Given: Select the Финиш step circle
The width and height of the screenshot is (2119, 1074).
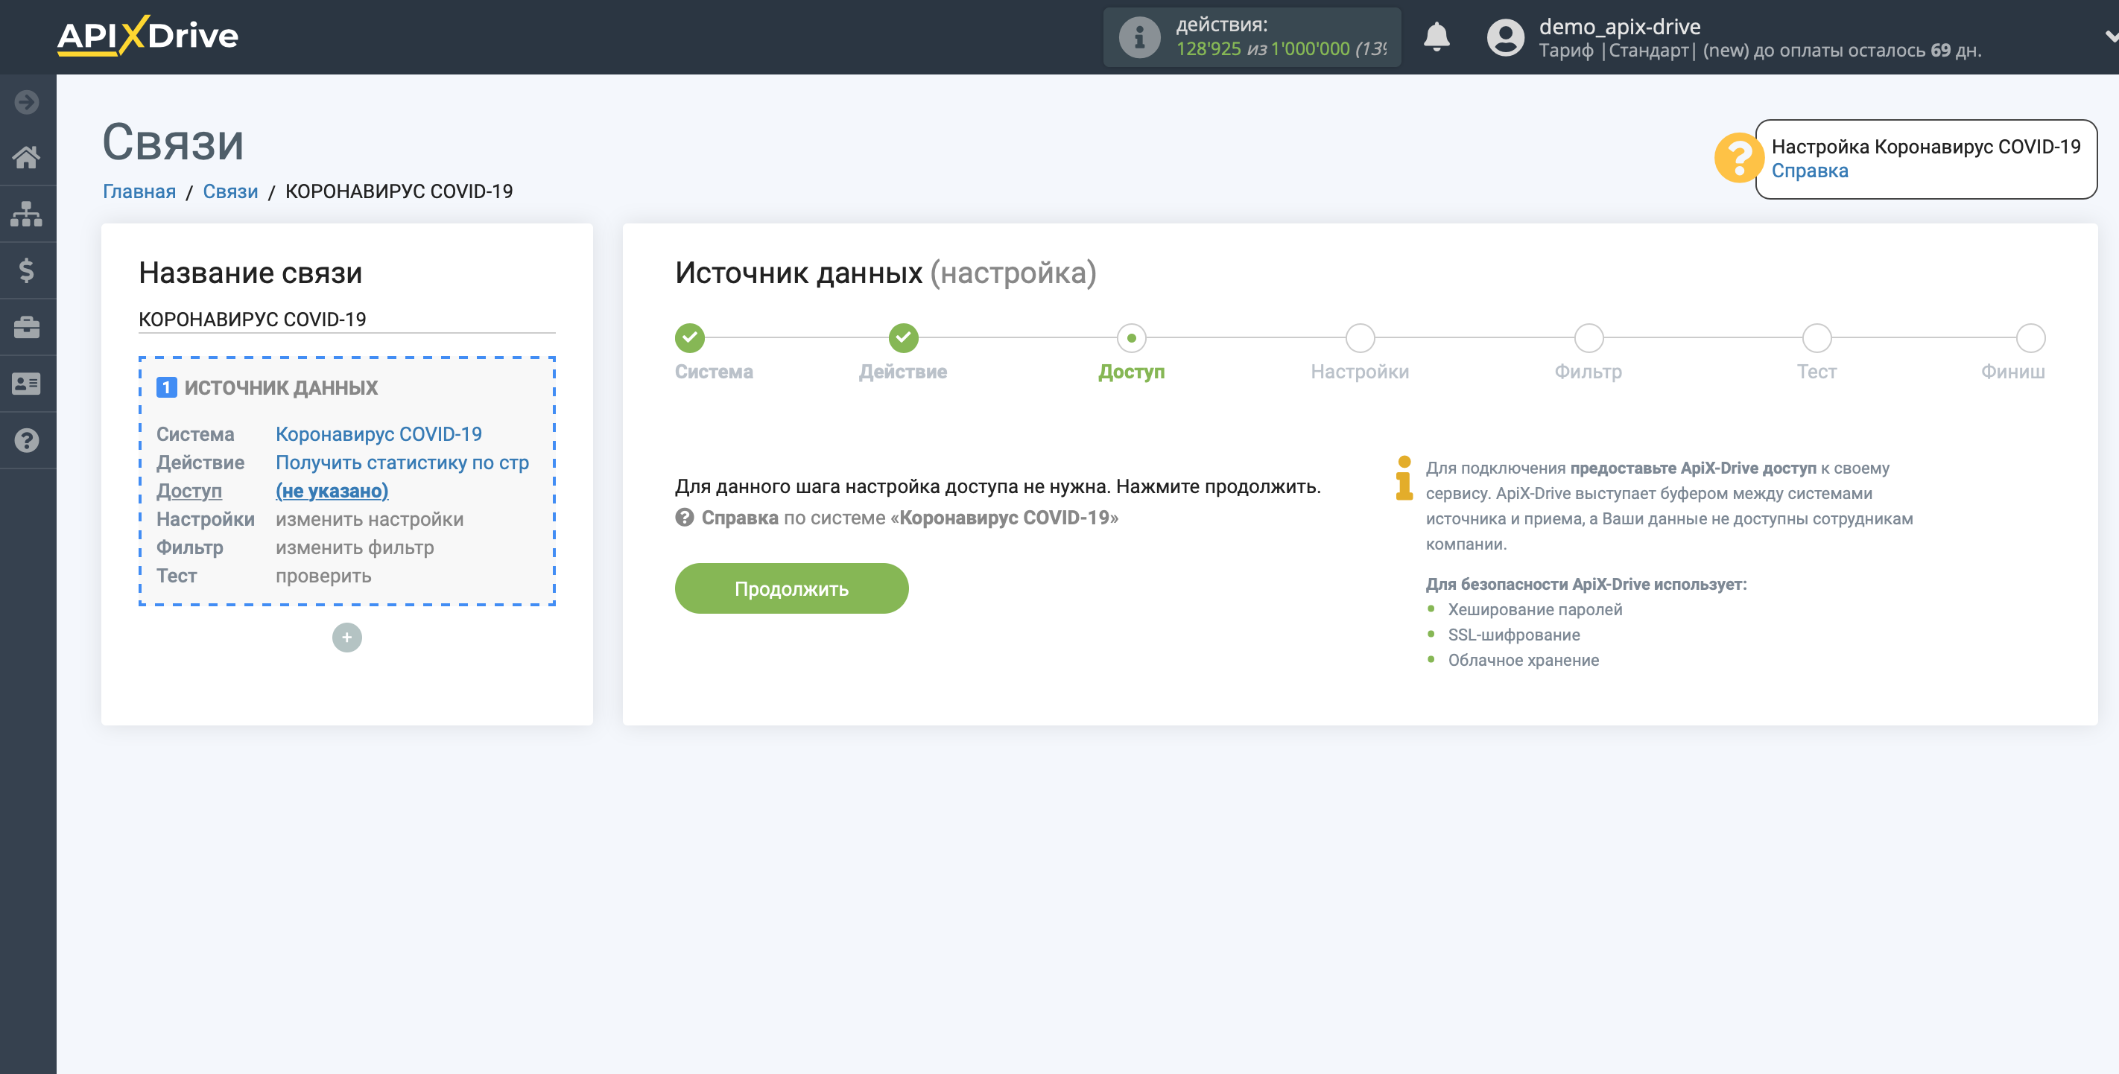Looking at the screenshot, I should [2030, 338].
